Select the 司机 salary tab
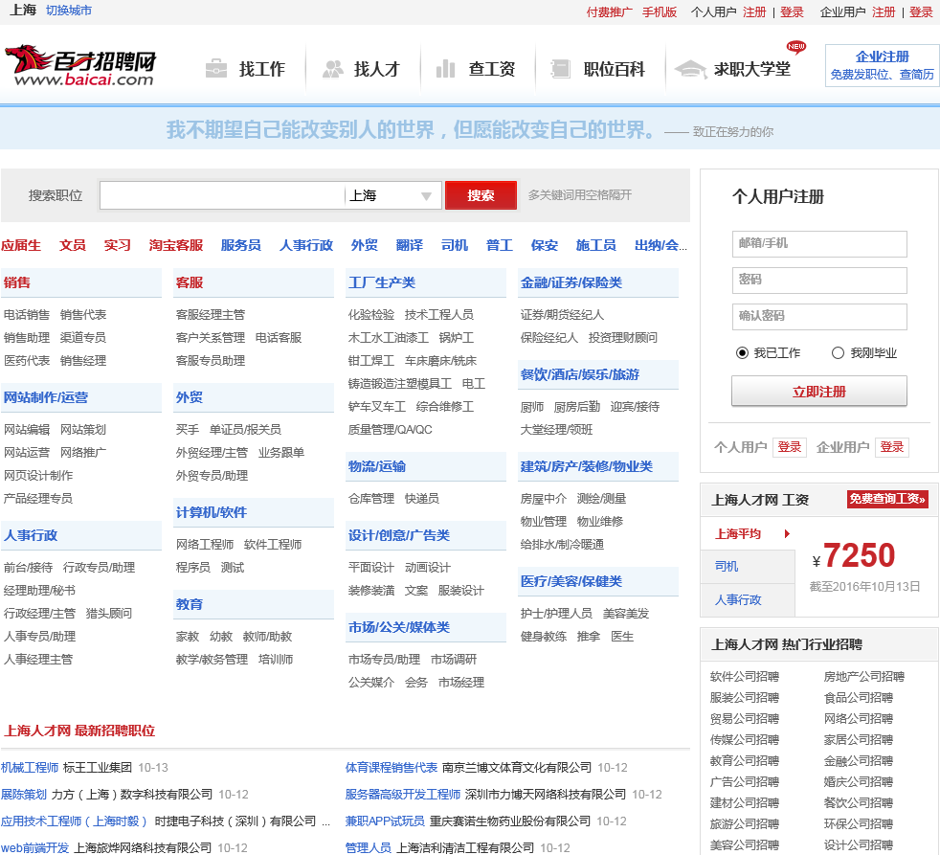Viewport: 940px width, 855px height. click(748, 567)
